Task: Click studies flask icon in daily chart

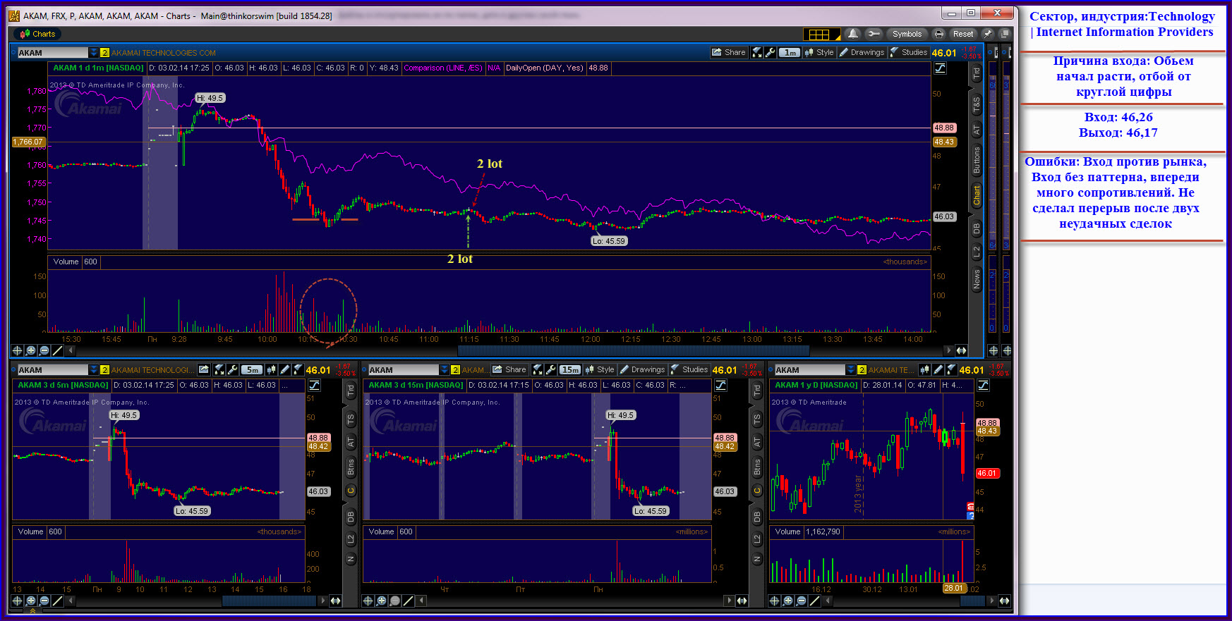Action: pyautogui.click(x=951, y=369)
